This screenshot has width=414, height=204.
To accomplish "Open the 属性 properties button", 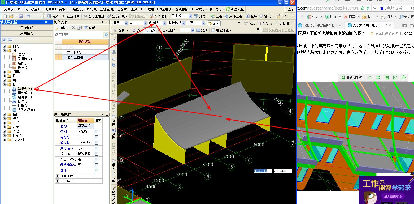I will click(x=214, y=23).
